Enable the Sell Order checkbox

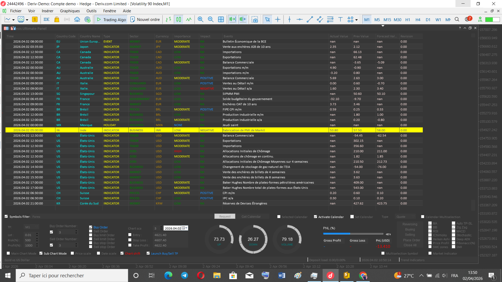coord(91,231)
